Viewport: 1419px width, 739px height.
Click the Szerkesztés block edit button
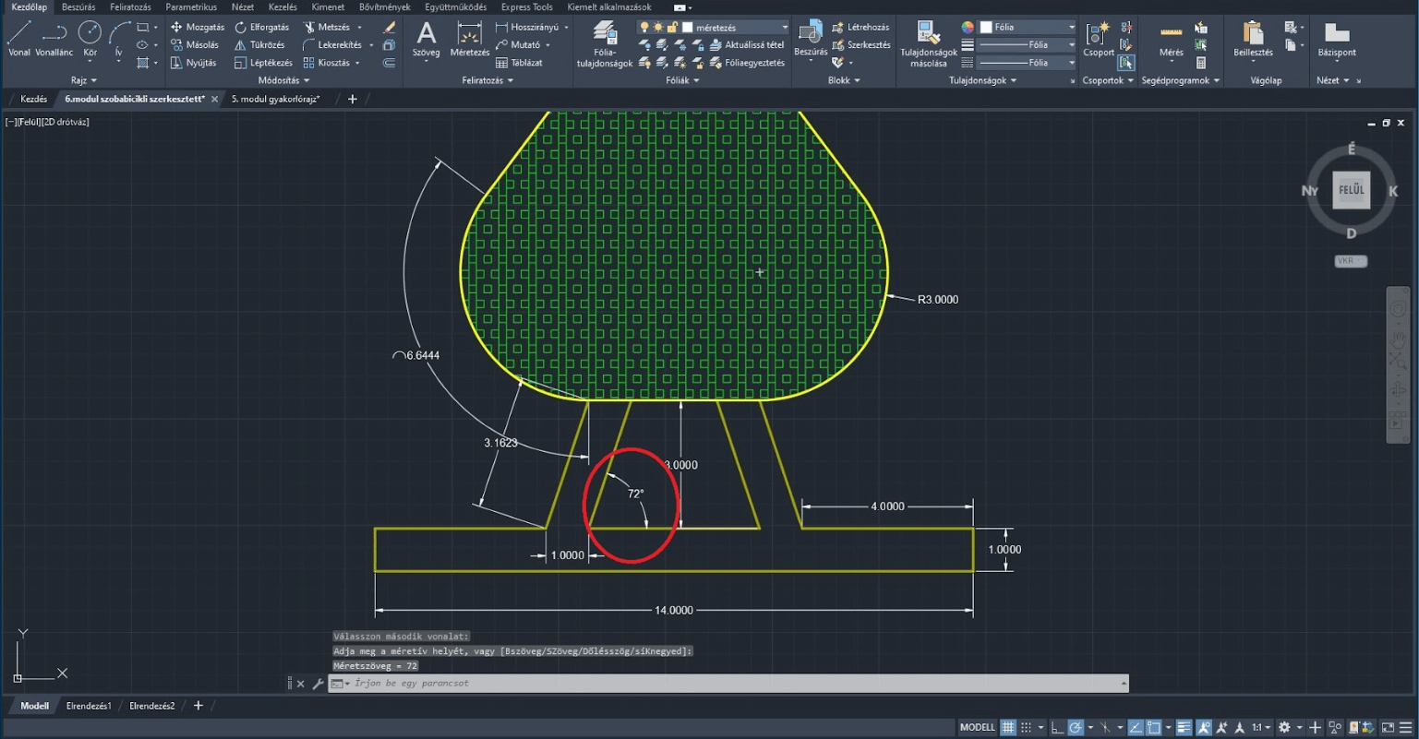(x=861, y=44)
